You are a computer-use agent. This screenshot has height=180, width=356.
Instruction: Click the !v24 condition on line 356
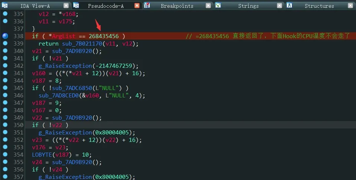point(55,170)
